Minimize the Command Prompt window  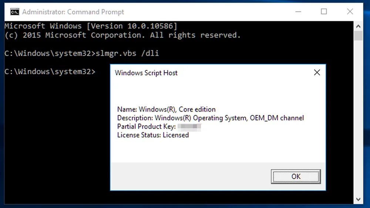pyautogui.click(x=298, y=11)
